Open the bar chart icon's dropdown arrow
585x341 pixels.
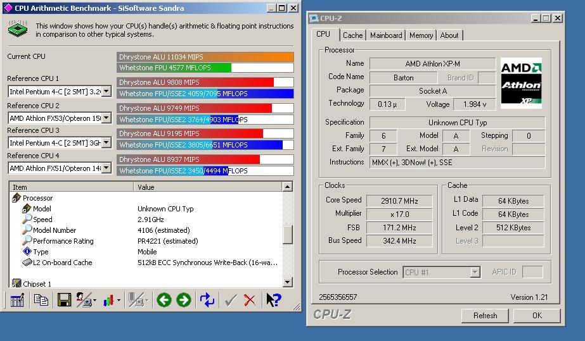point(119,301)
